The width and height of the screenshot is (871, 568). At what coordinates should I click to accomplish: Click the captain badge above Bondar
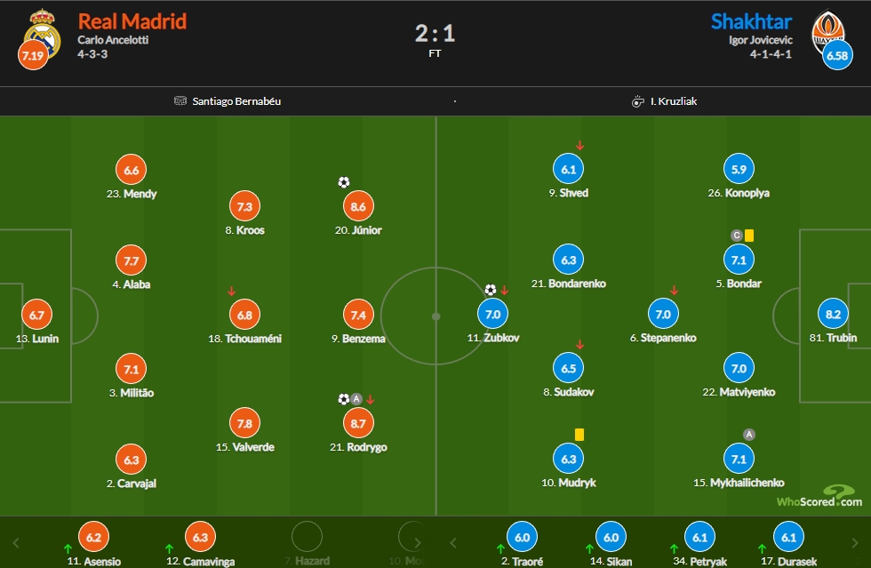[737, 235]
